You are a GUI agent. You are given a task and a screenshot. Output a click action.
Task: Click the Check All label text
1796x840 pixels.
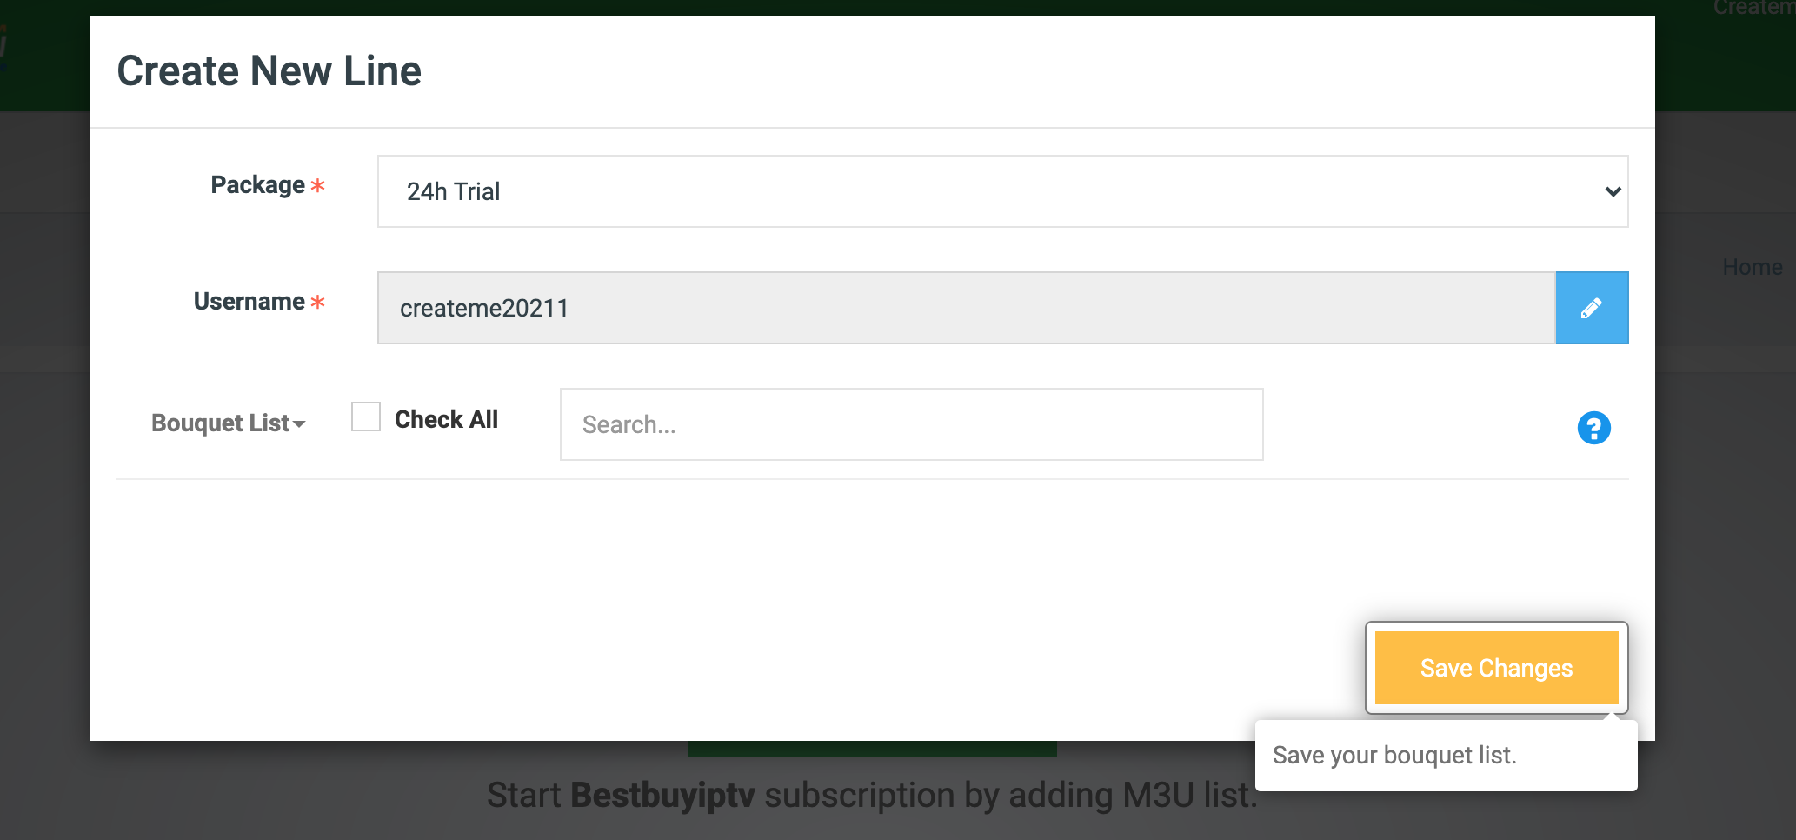(x=446, y=420)
